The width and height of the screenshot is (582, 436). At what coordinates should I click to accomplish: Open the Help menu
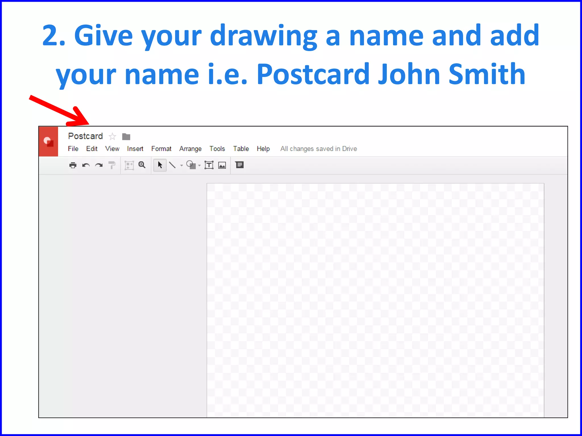[x=263, y=149]
